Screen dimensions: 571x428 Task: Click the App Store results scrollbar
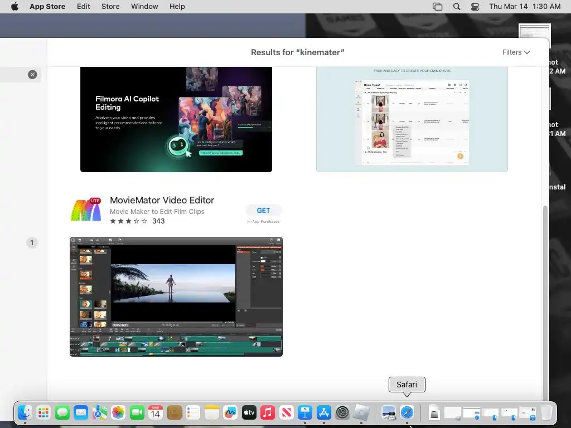pyautogui.click(x=545, y=302)
